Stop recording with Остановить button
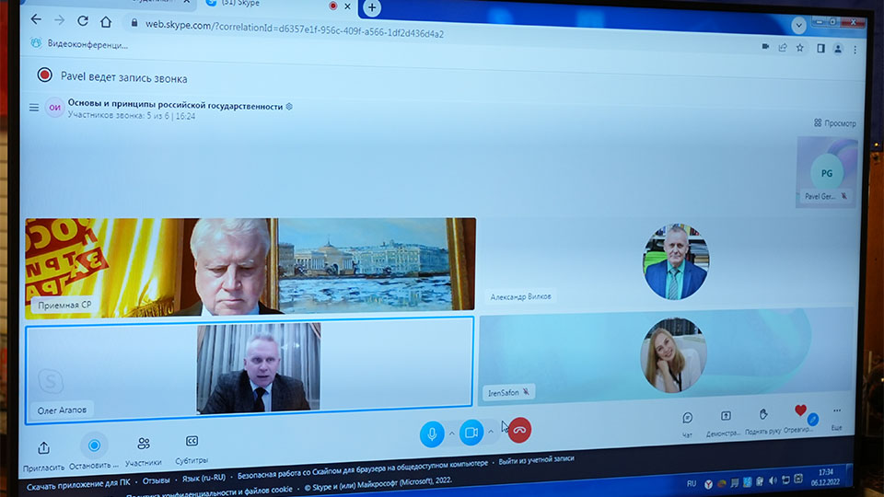 93,446
